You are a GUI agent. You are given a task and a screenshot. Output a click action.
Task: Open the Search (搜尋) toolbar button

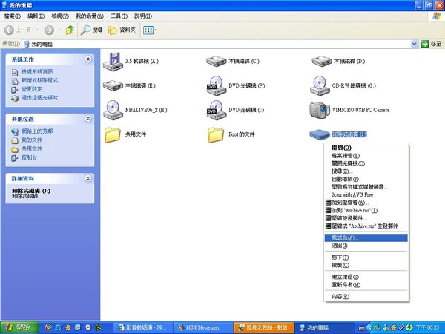tap(91, 30)
